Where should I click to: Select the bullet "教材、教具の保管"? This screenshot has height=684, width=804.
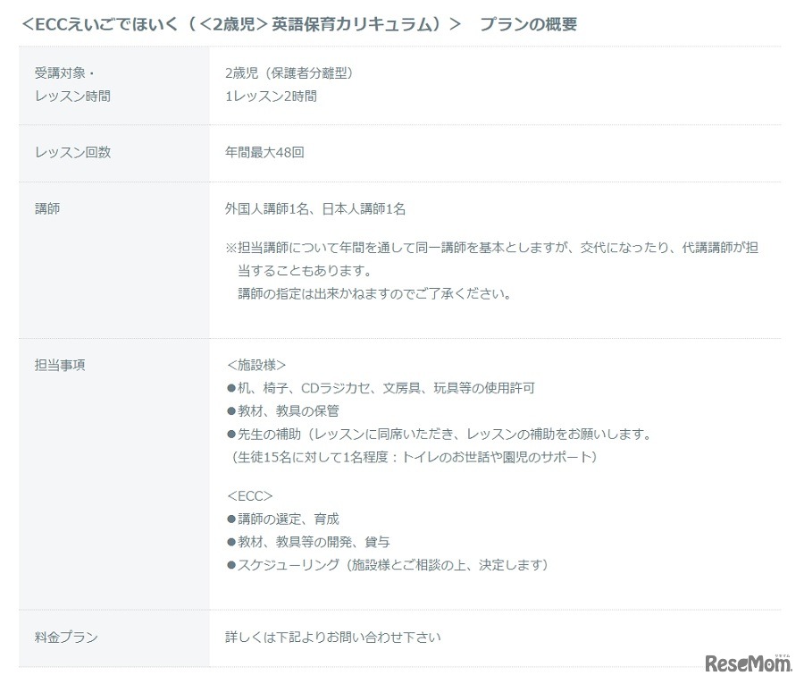[282, 411]
